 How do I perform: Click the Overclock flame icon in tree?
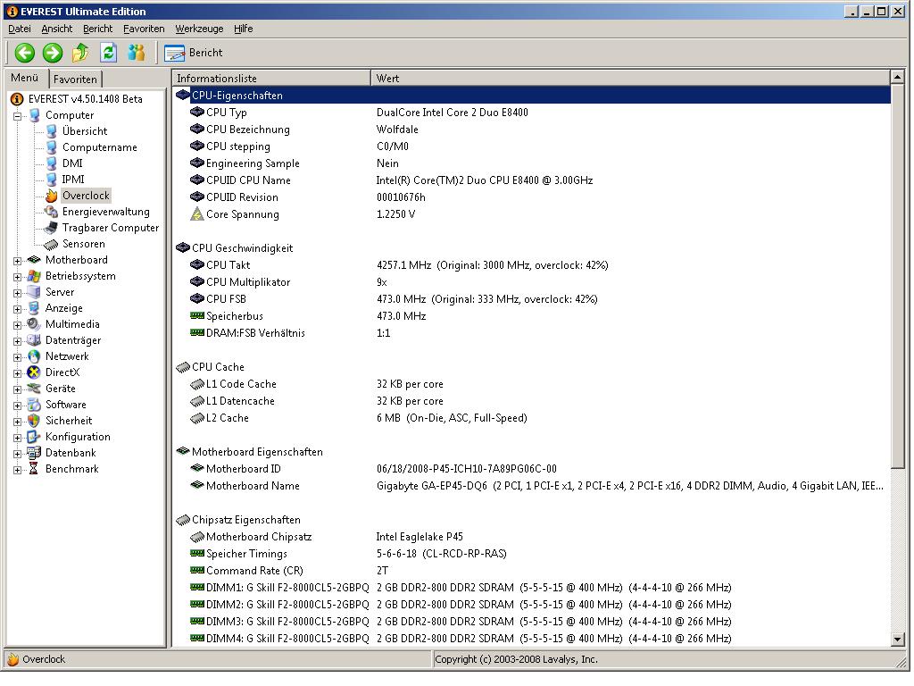pyautogui.click(x=51, y=196)
